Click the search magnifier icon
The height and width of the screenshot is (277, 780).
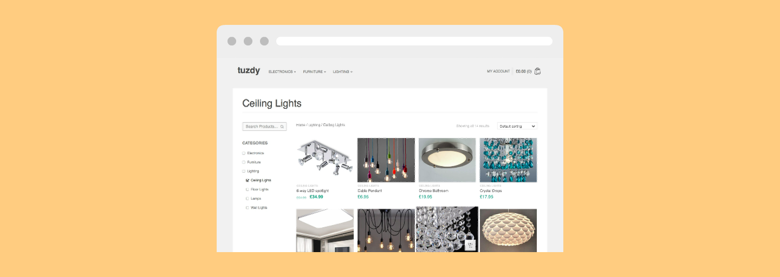(x=282, y=127)
